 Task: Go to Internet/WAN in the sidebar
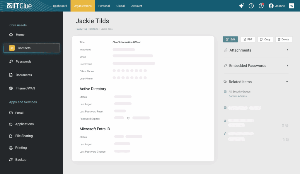pyautogui.click(x=25, y=88)
